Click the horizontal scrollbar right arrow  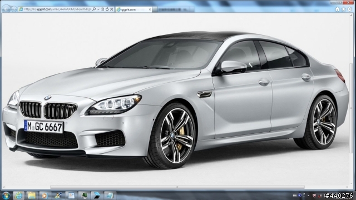coord(347,187)
